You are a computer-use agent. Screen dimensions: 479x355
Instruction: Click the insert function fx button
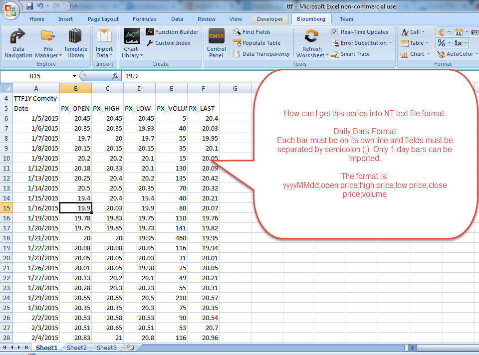click(x=115, y=76)
